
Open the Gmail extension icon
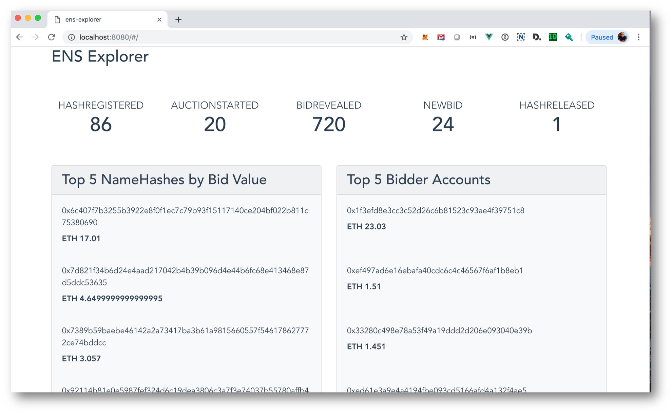(x=441, y=37)
